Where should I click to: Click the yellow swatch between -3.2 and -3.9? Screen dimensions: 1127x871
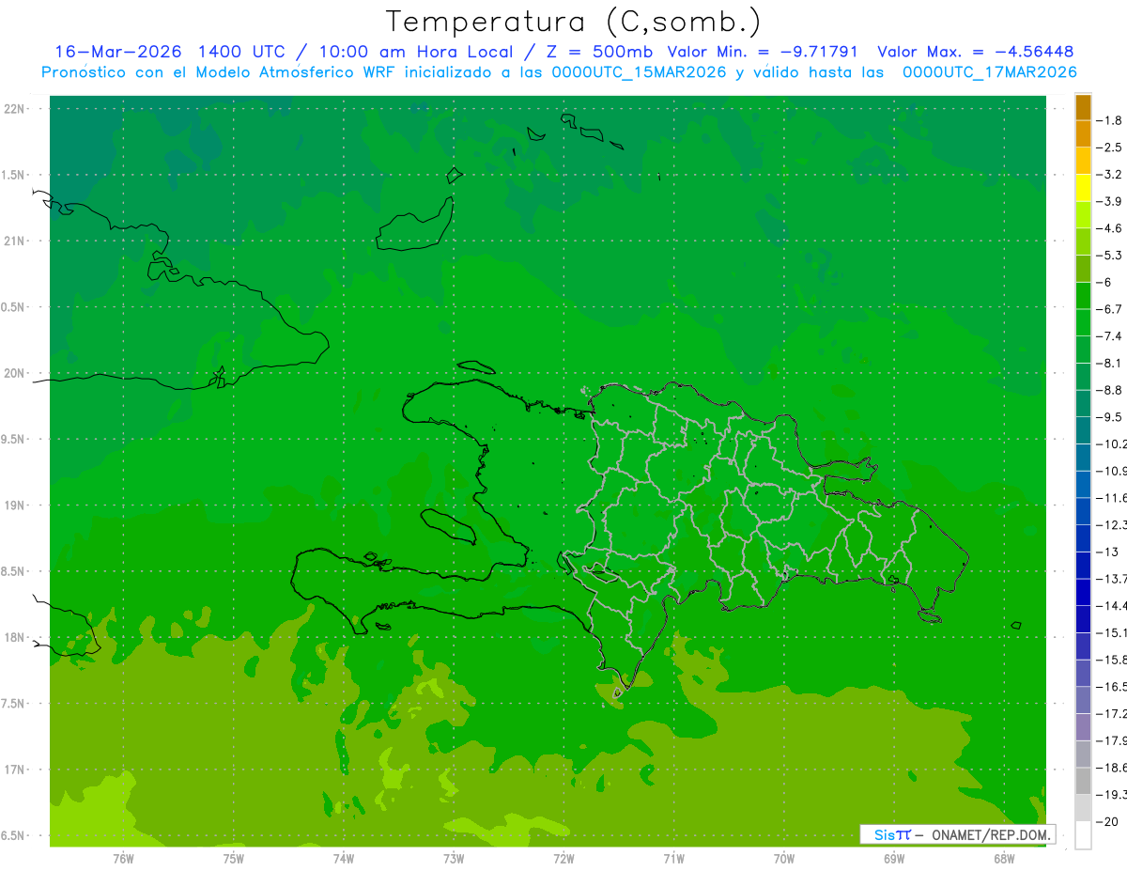coord(1083,188)
